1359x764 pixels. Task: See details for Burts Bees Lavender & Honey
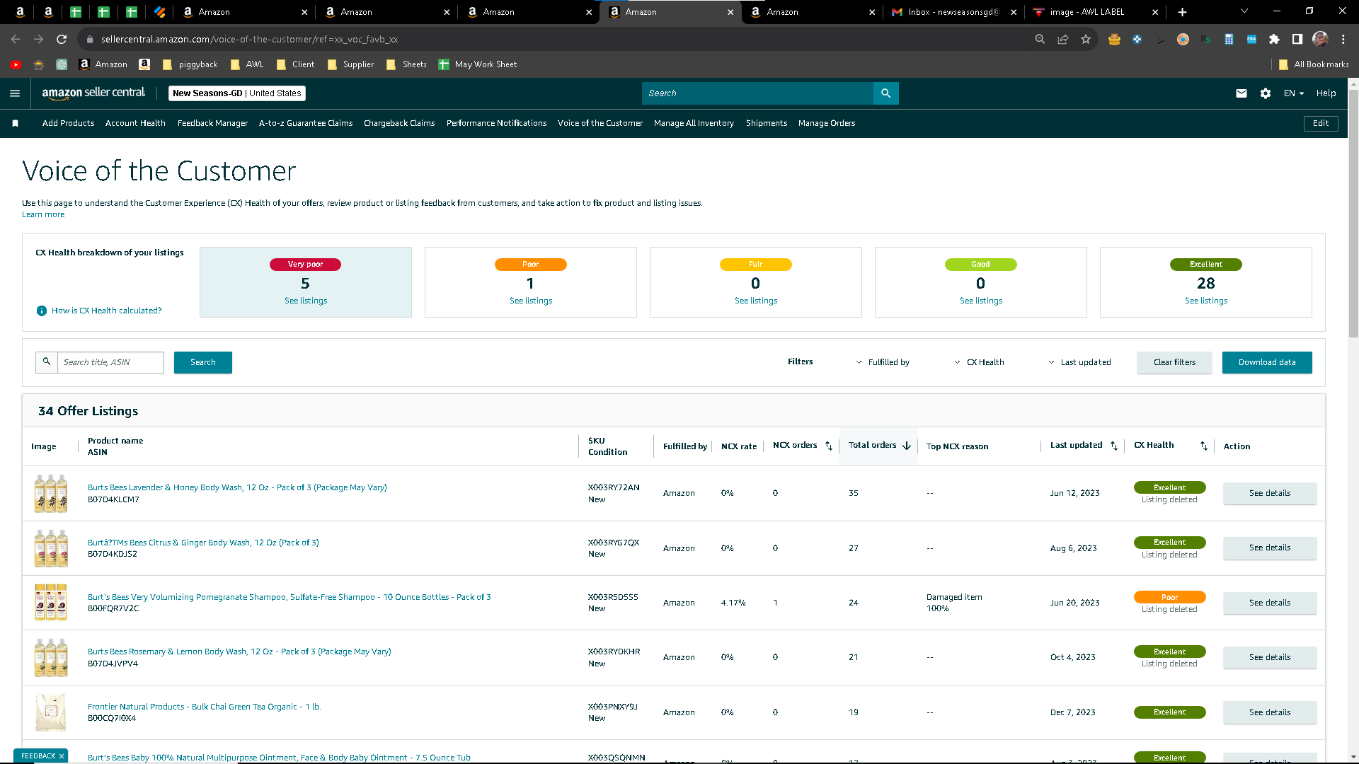1270,494
